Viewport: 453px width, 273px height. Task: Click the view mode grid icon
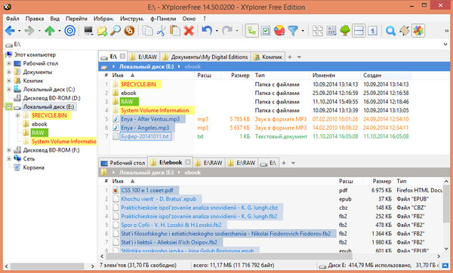[x=318, y=31]
